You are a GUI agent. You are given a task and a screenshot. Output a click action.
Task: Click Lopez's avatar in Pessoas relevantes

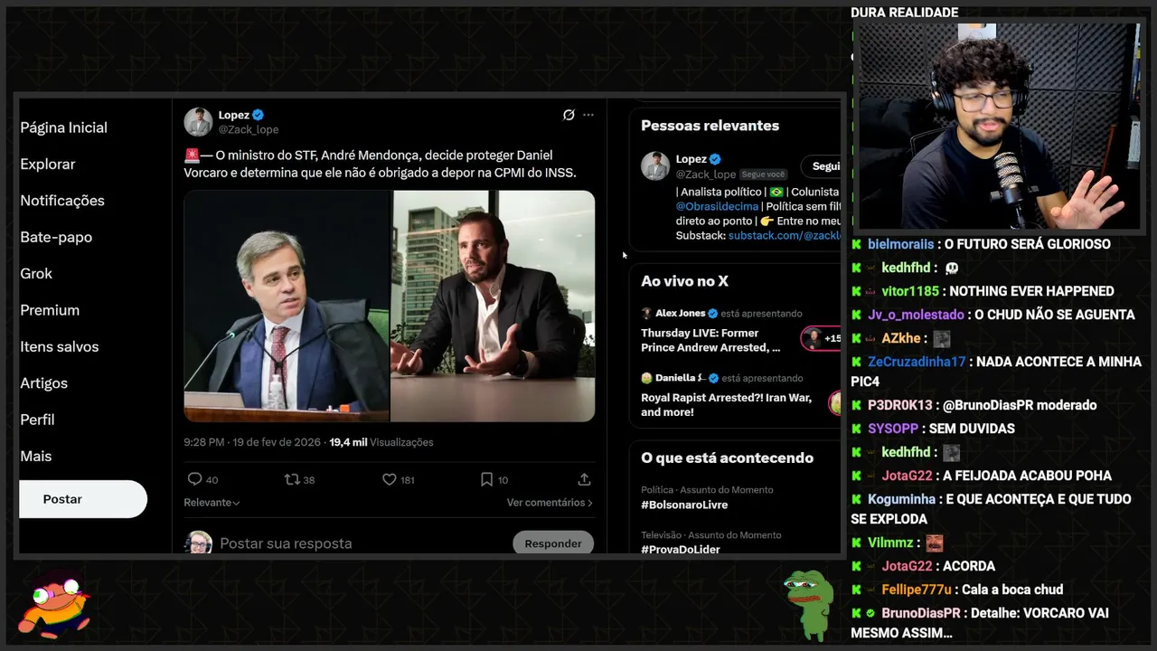pos(655,165)
